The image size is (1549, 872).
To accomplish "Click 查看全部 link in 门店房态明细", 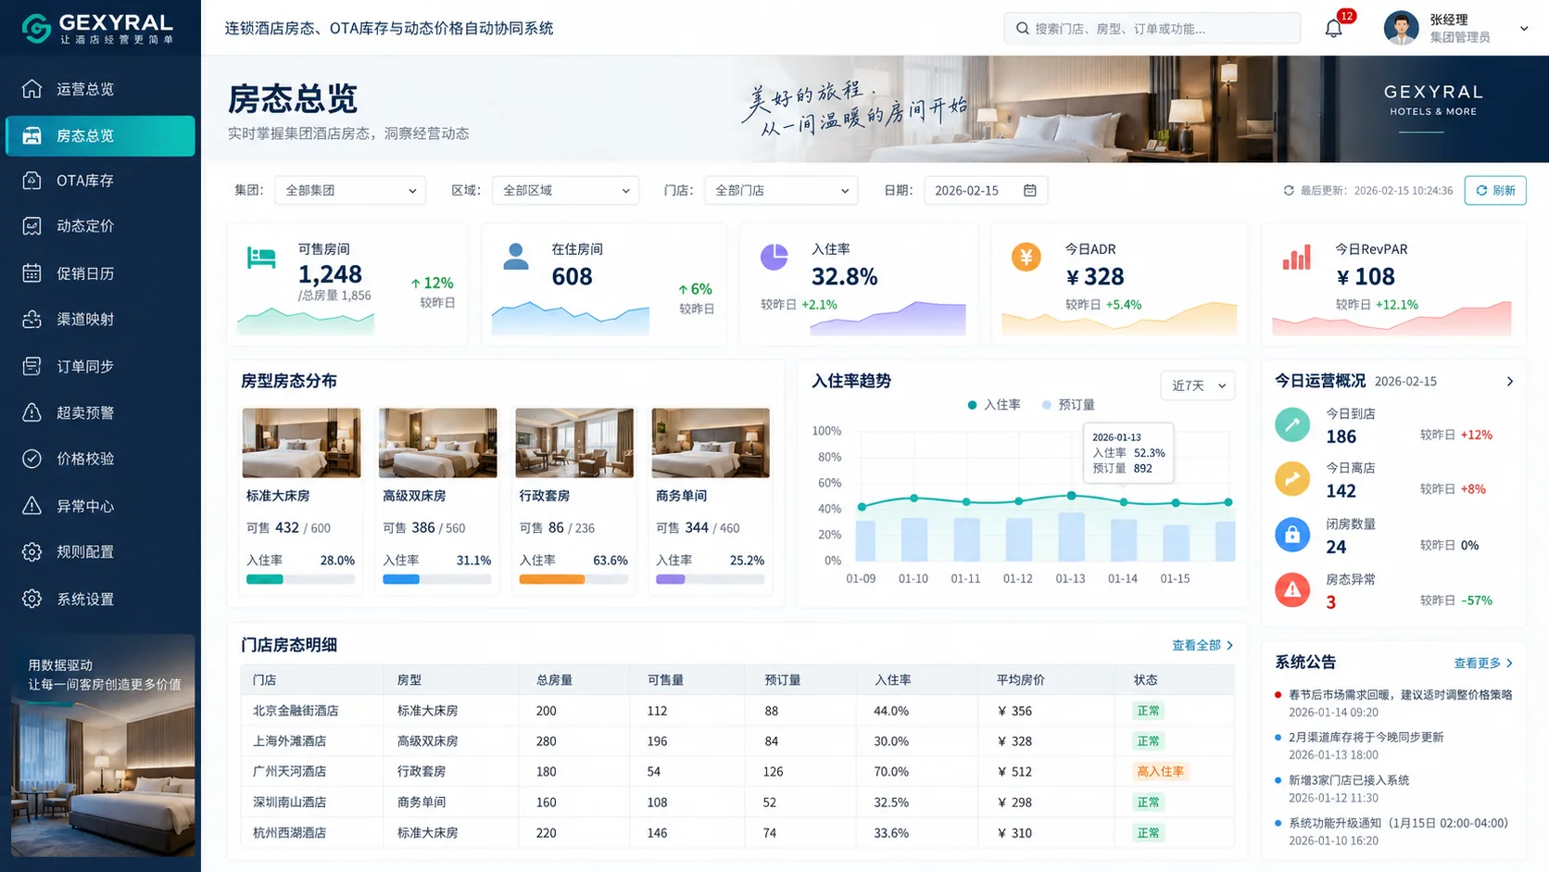I will [1203, 645].
